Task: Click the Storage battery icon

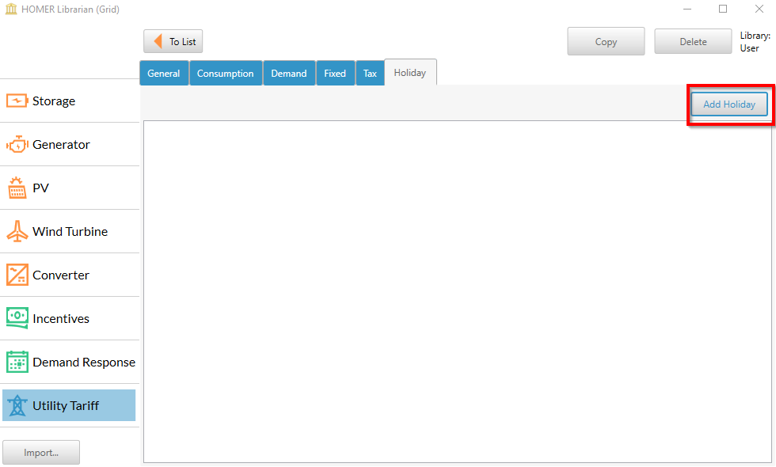Action: [17, 101]
